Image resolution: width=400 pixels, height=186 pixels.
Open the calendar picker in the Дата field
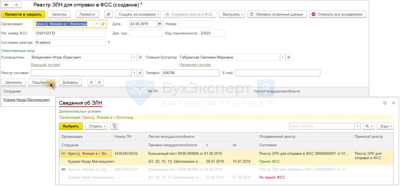pos(160,24)
